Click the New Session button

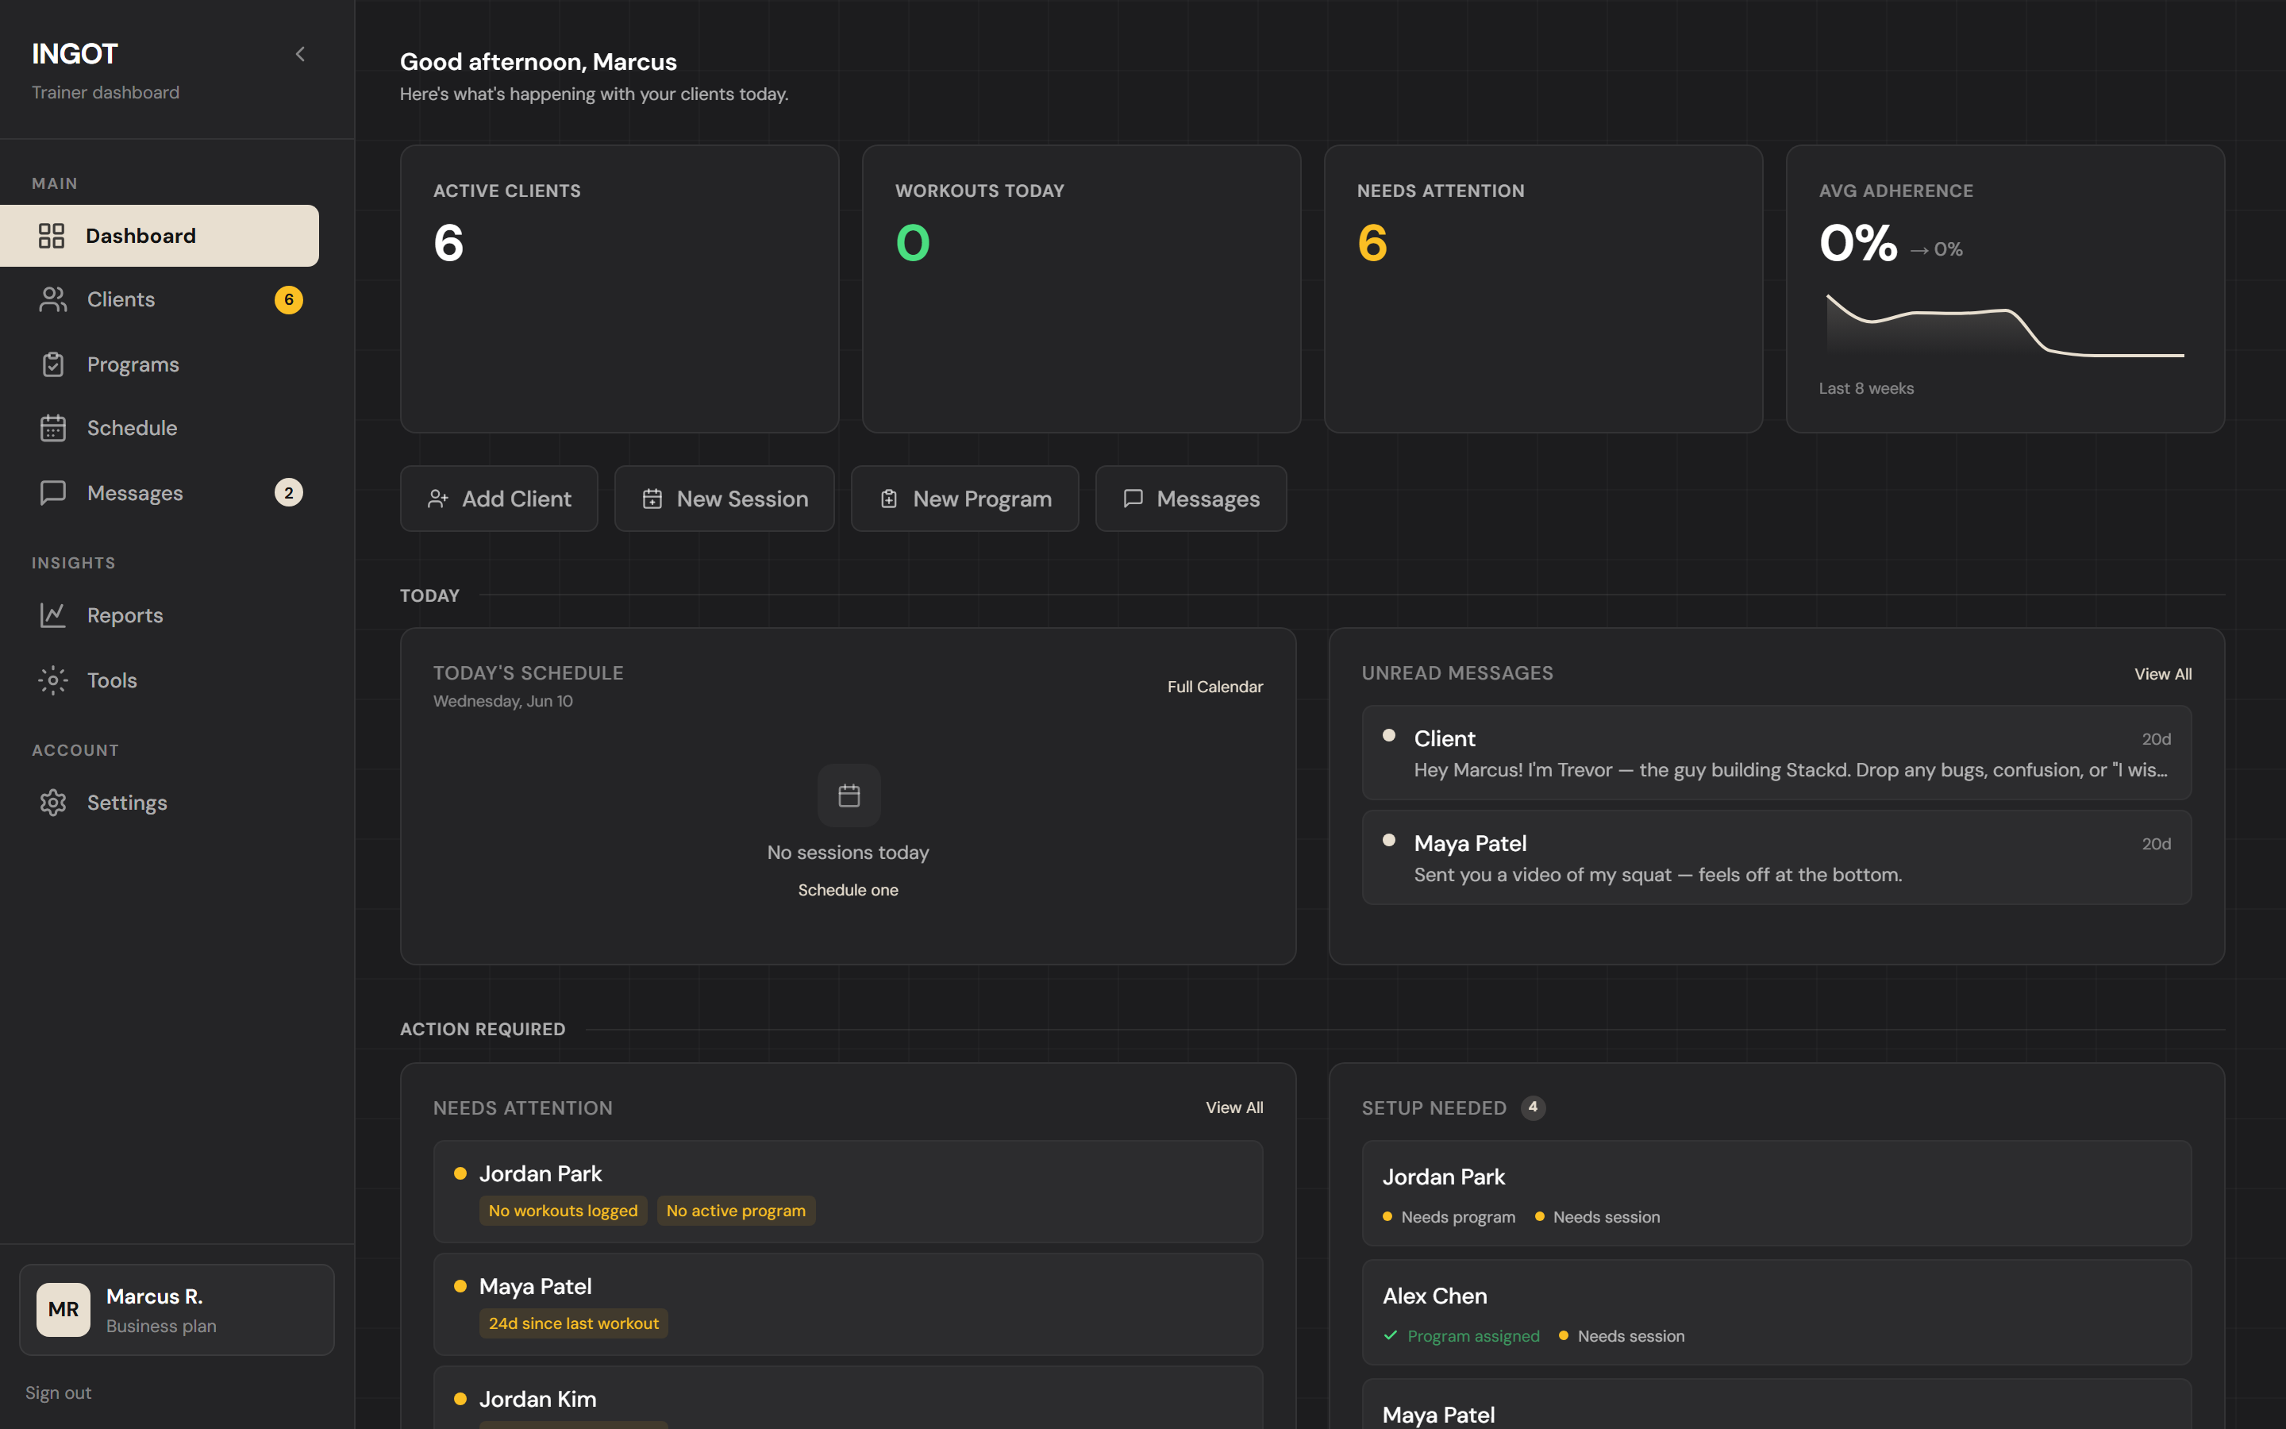[x=725, y=499]
